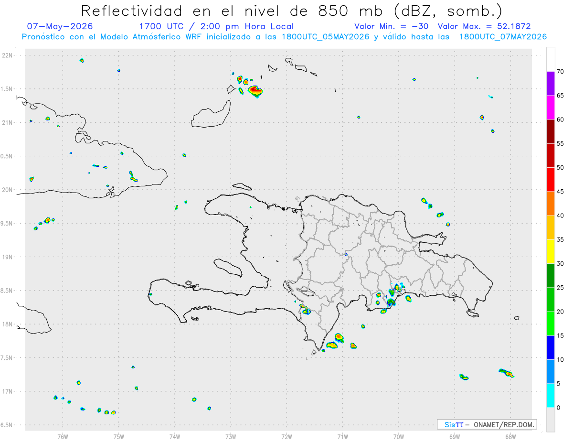The width and height of the screenshot is (573, 443).
Task: Click the magenta 60-65 dBZ color band
Action: pos(551,108)
